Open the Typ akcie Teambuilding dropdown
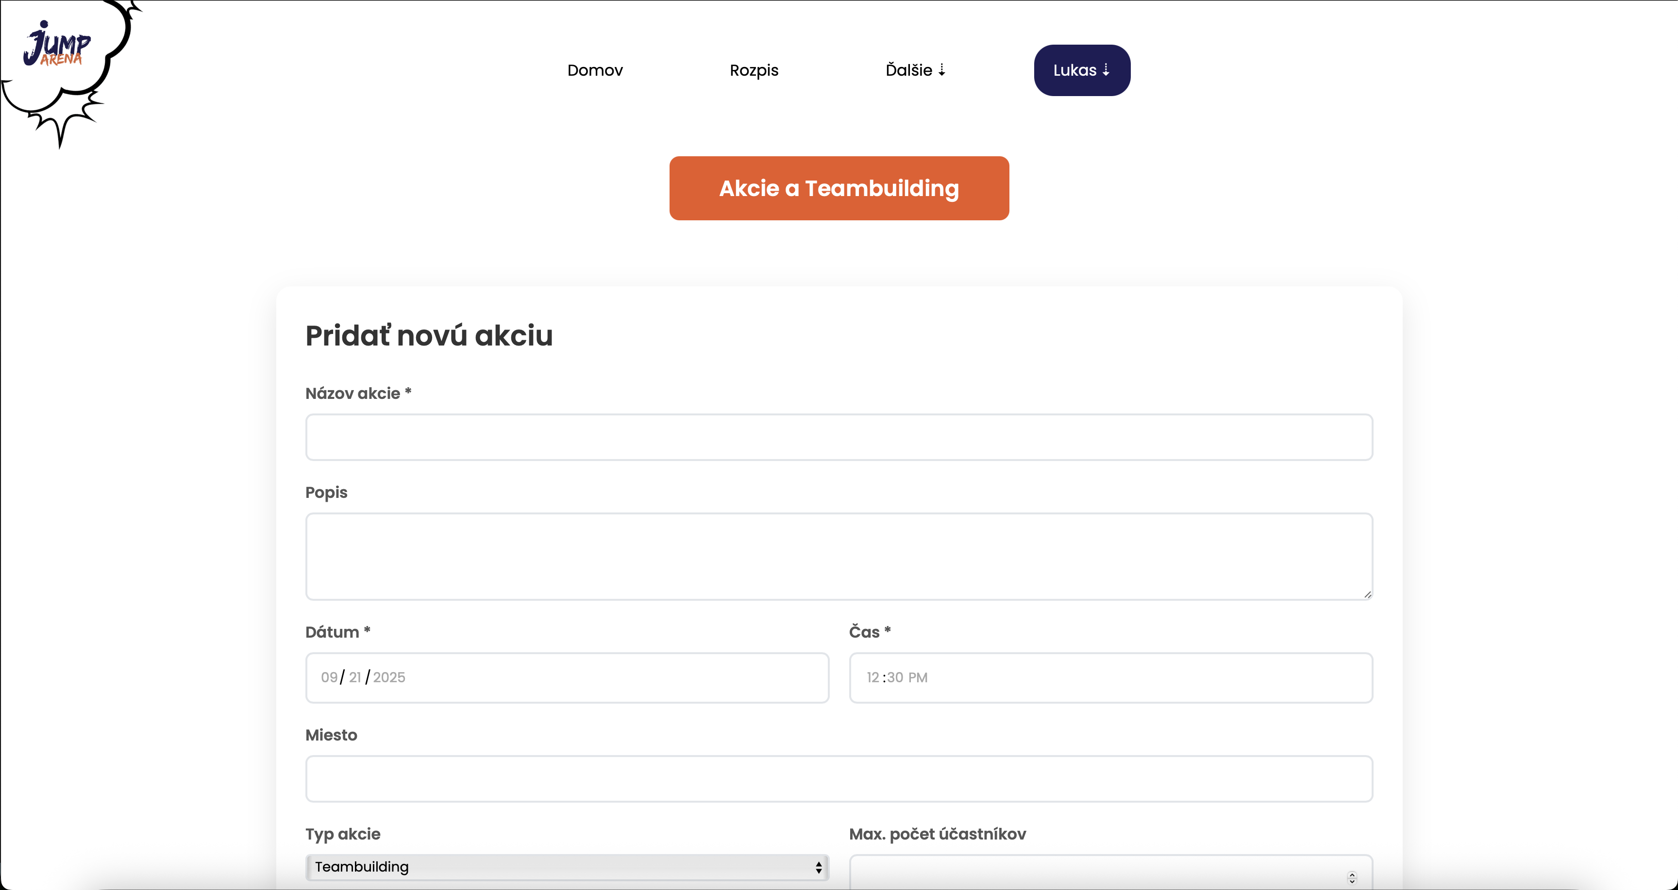The image size is (1678, 890). point(567,867)
